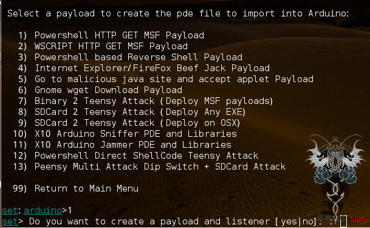Select SDCard 2 Teensy Attack Deploy Any EXE

click(132, 112)
